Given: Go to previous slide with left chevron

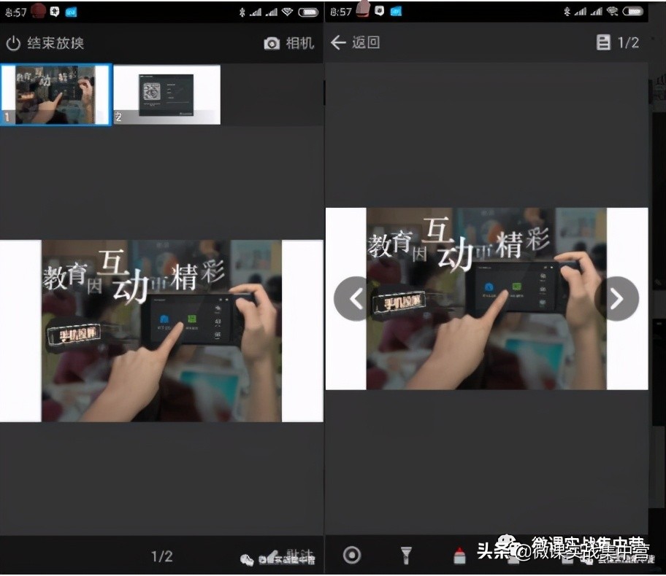Looking at the screenshot, I should pos(355,299).
